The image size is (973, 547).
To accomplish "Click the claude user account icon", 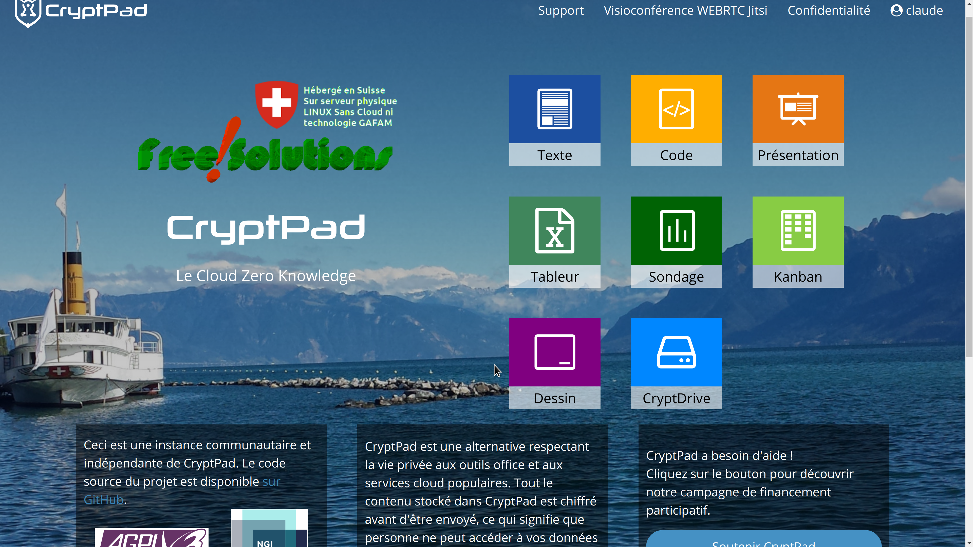I will tap(896, 11).
